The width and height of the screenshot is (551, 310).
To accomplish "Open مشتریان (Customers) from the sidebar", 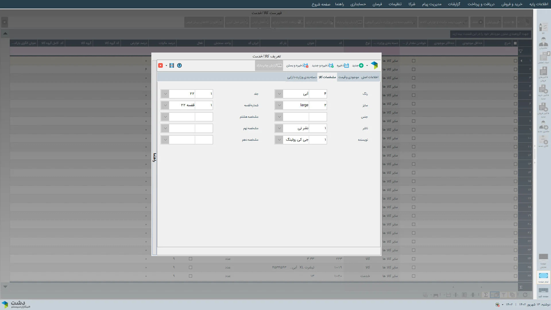I will 543,43.
